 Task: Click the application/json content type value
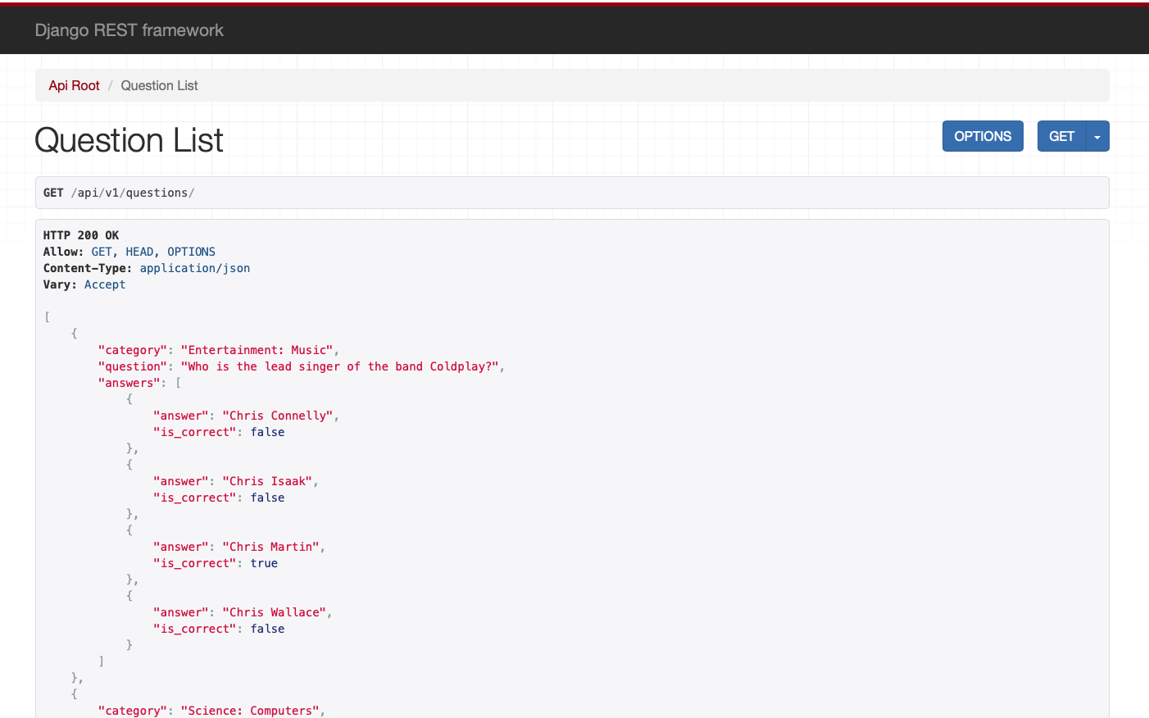tap(194, 268)
